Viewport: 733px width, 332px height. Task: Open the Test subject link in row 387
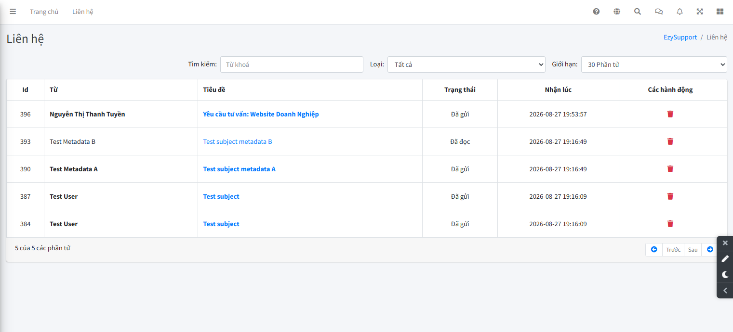tap(221, 196)
